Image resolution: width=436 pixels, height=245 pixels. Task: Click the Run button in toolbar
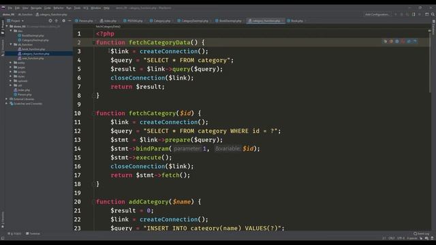click(x=396, y=14)
